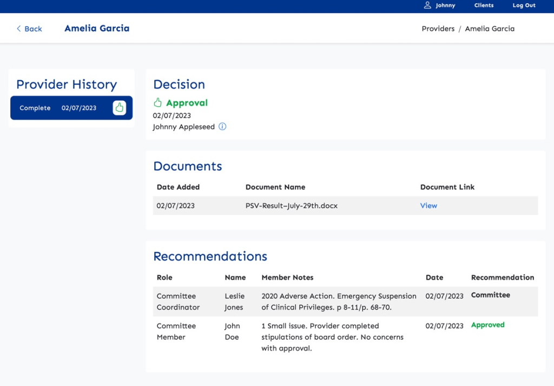Open the PSV-Result document via the View link
This screenshot has height=386, width=554.
click(x=428, y=206)
